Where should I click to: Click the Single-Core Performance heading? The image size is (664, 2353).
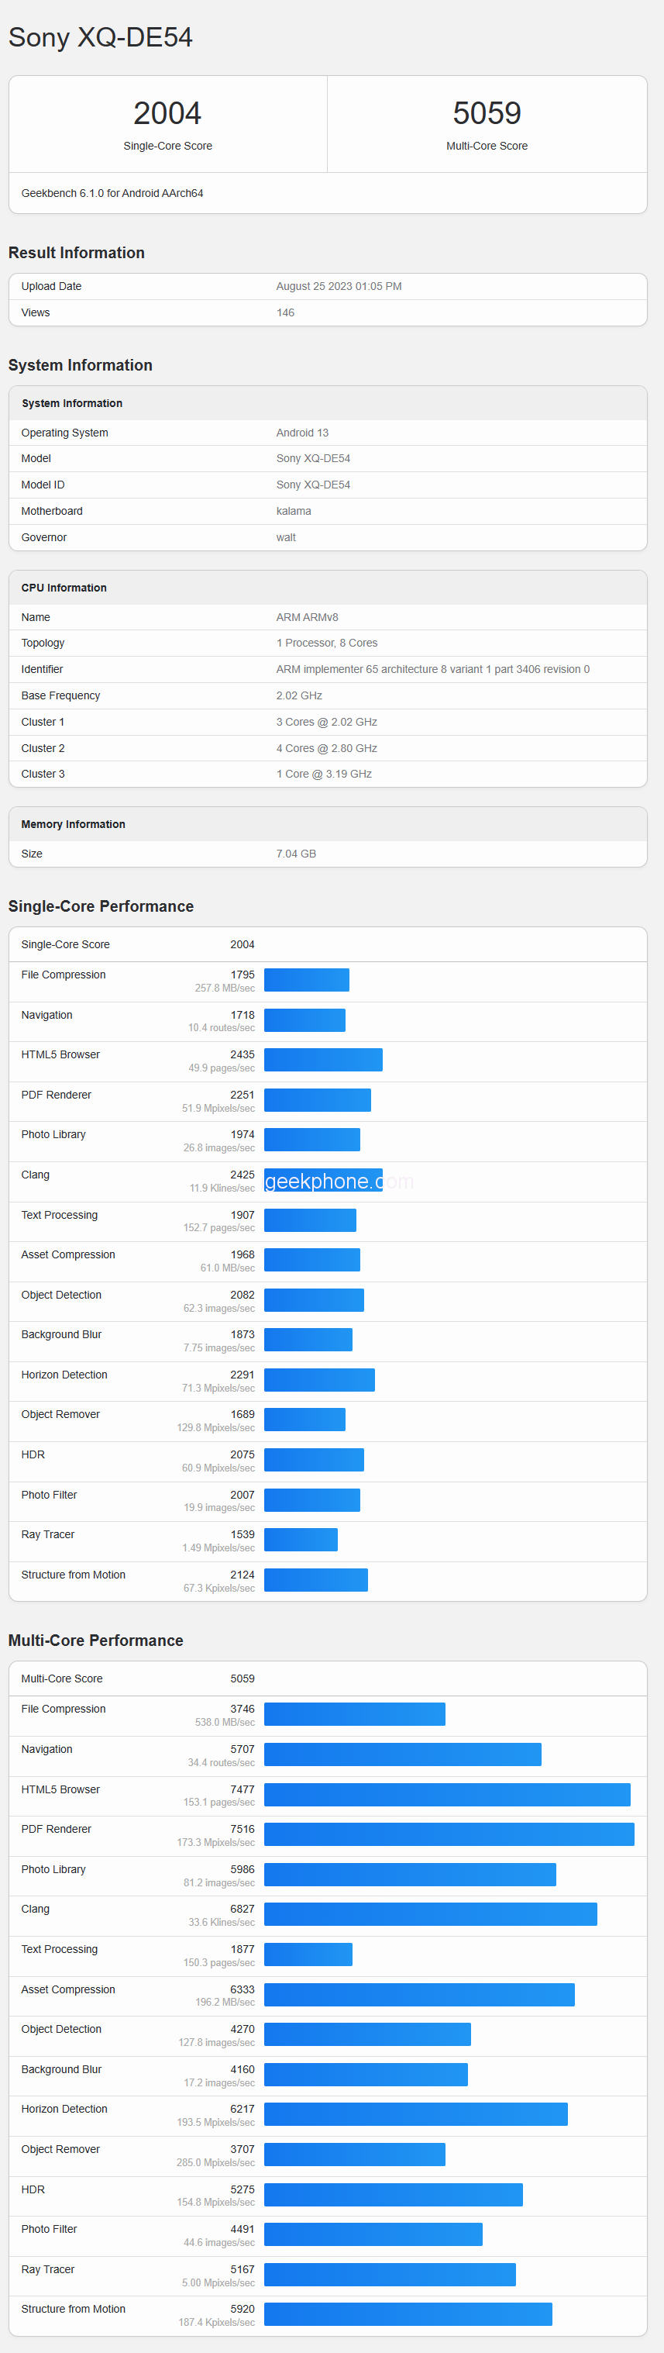[101, 906]
